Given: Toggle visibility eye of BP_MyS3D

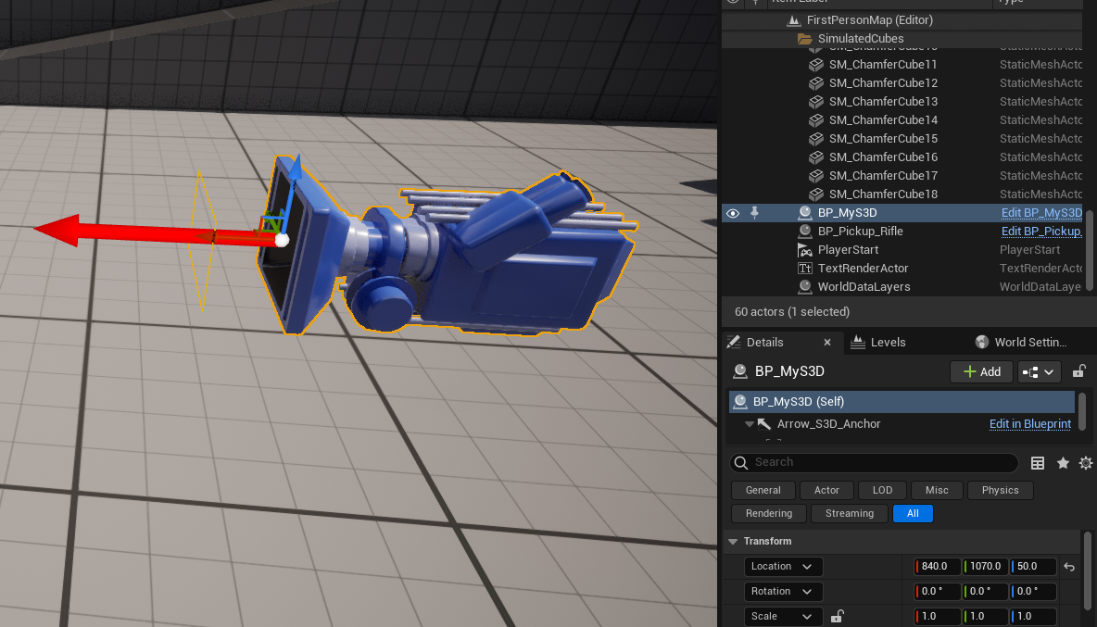Looking at the screenshot, I should [x=733, y=213].
